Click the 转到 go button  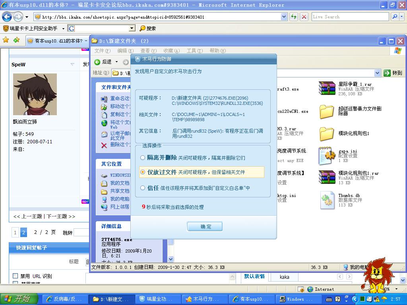393,73
